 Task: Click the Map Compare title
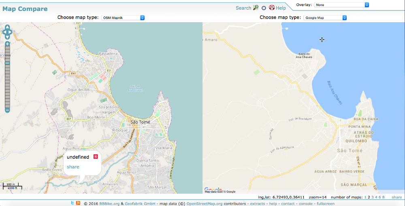(25, 9)
